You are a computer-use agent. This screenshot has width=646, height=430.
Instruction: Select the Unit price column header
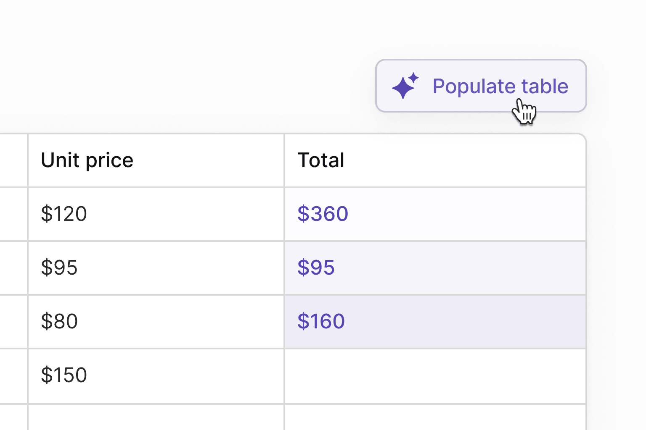(87, 160)
